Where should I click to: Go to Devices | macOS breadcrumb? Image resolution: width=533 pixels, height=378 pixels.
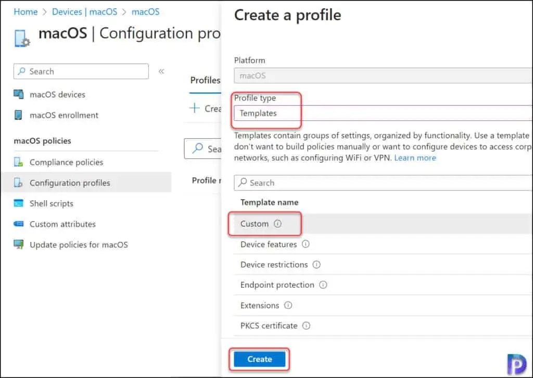(x=84, y=11)
